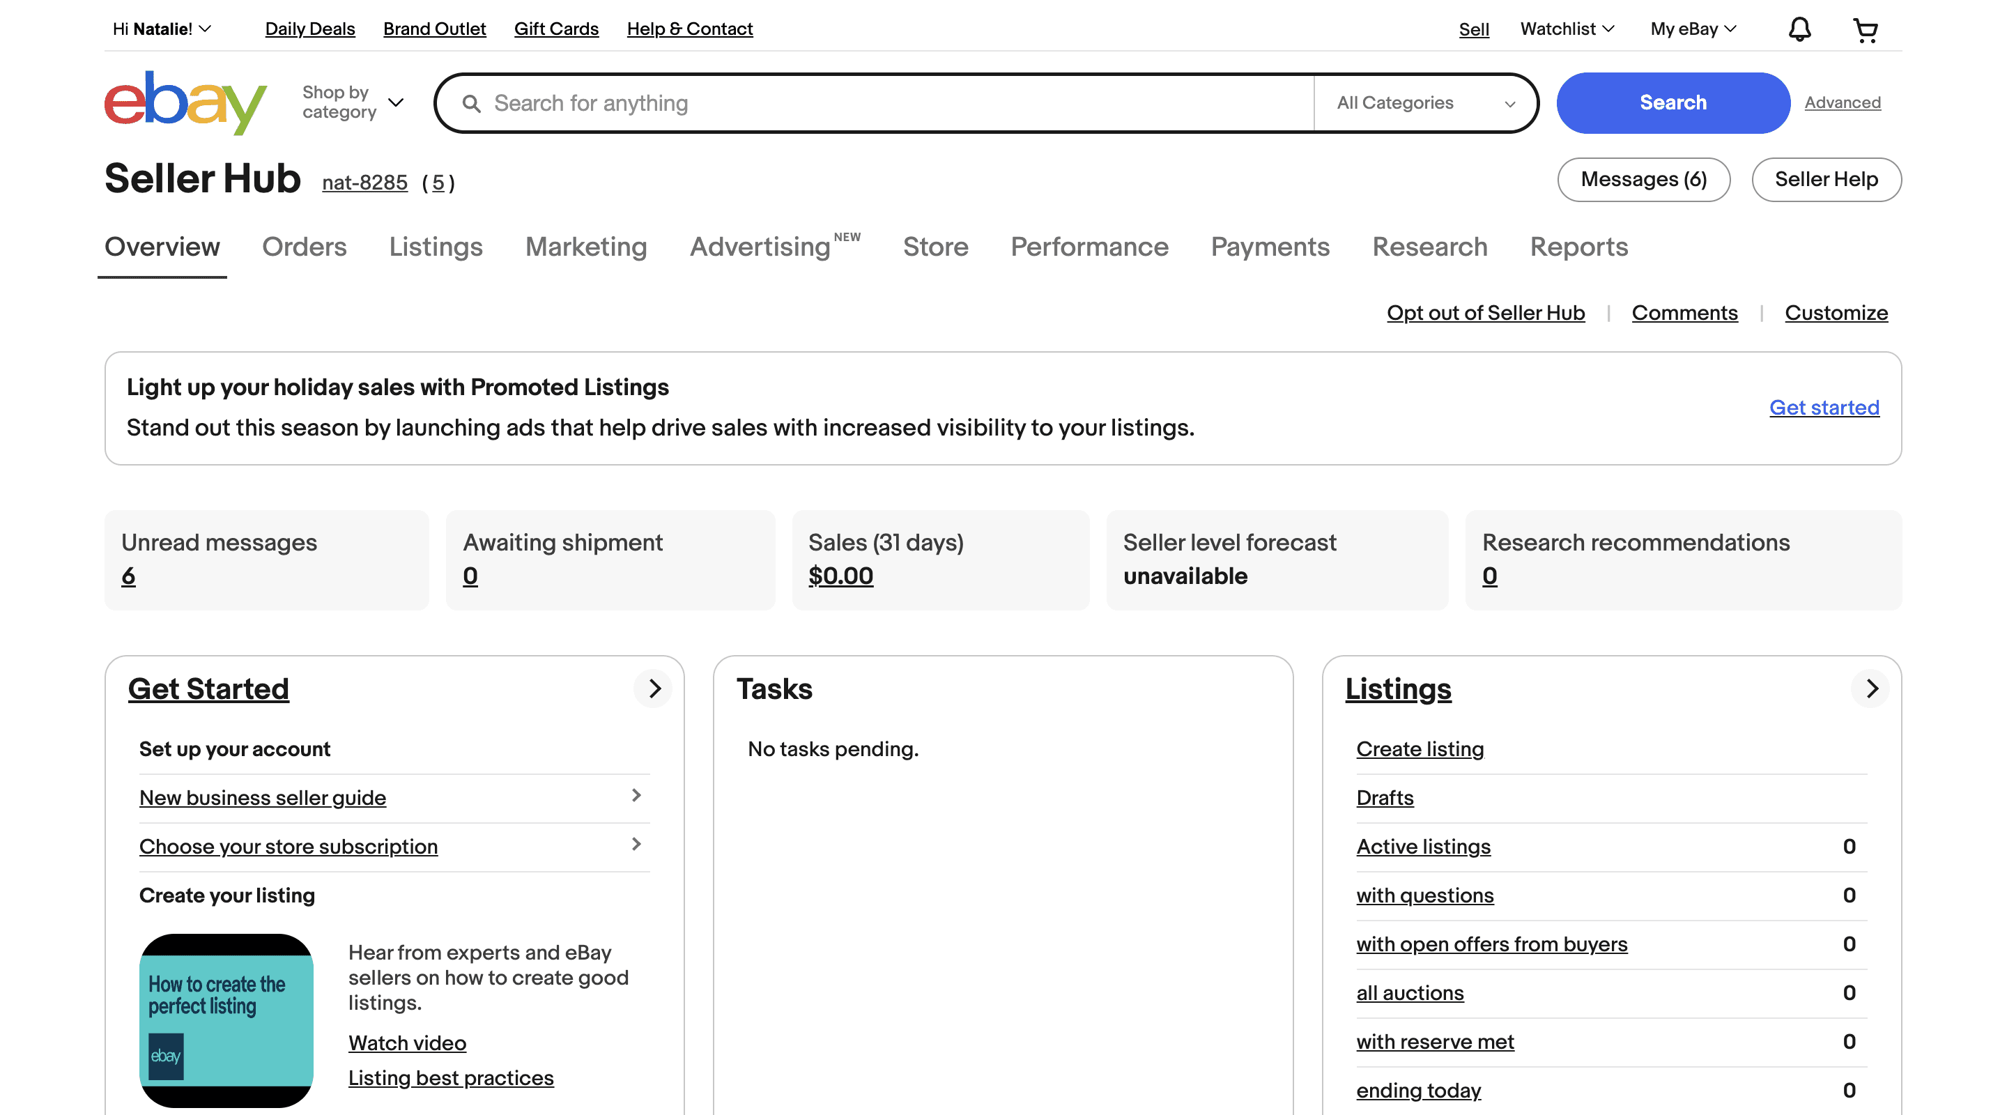Expand the Watchlist dropdown

(x=1567, y=29)
